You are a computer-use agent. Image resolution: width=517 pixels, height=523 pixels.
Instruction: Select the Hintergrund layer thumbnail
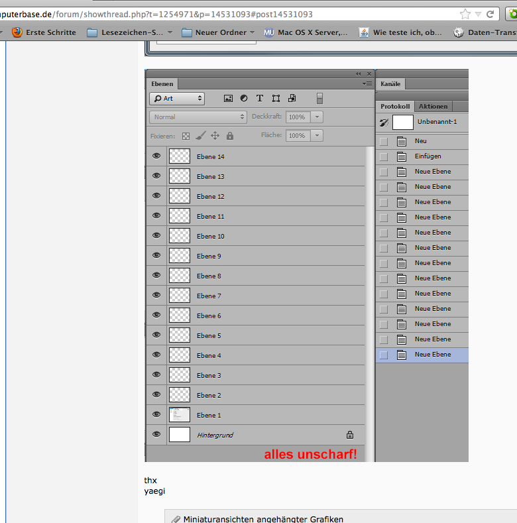180,435
